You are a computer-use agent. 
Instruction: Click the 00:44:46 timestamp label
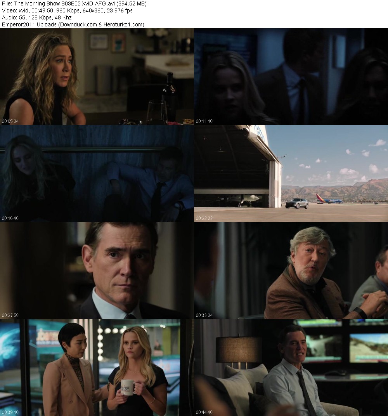click(204, 413)
